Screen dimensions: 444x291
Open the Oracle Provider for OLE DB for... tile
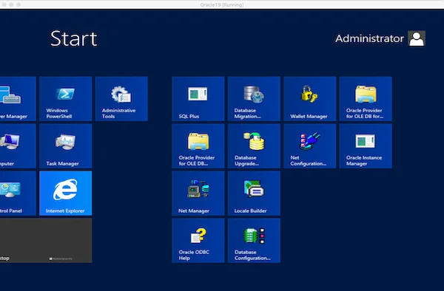(366, 99)
